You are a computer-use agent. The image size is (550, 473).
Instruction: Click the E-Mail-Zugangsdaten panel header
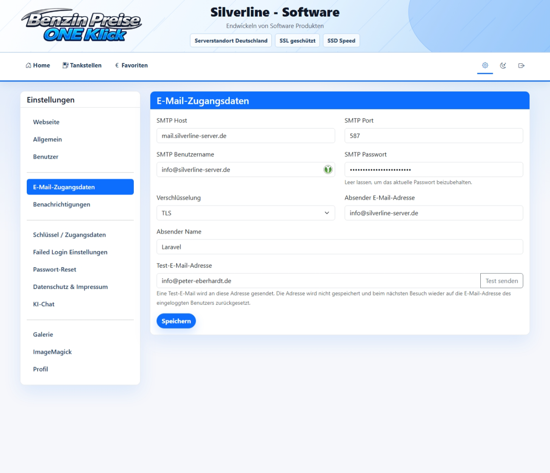pos(340,101)
